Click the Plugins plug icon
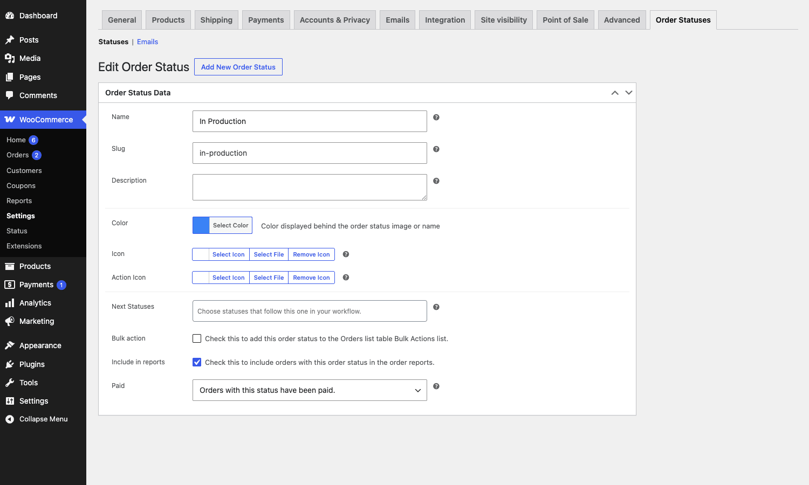Screen dimensions: 809x485 pos(10,364)
